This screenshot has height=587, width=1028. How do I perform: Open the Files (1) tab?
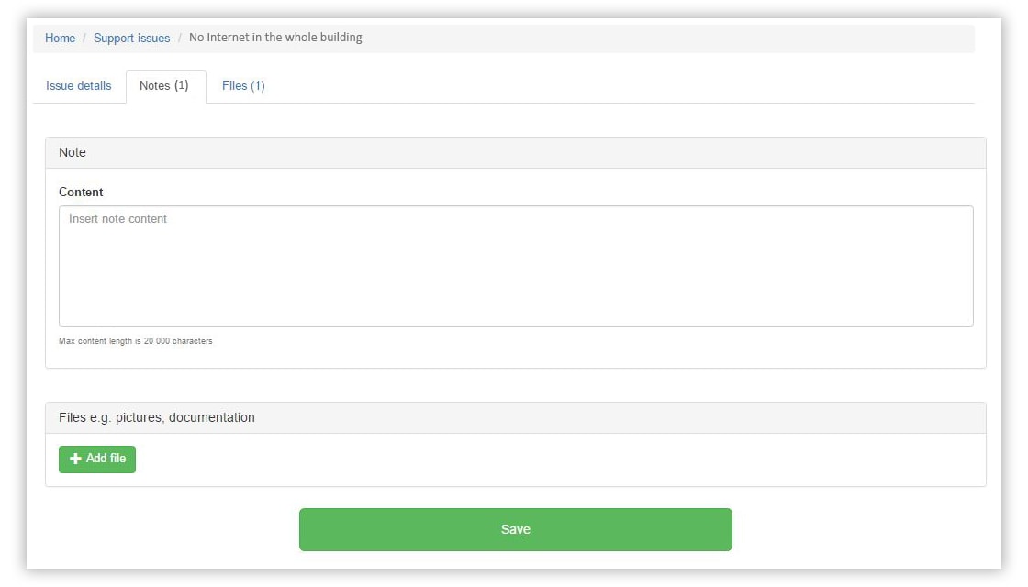click(243, 86)
